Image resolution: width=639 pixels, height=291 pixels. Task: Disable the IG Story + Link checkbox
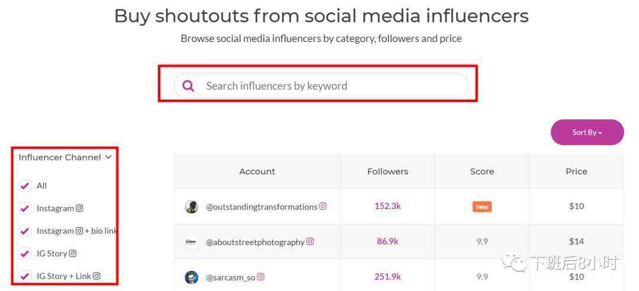(x=25, y=276)
